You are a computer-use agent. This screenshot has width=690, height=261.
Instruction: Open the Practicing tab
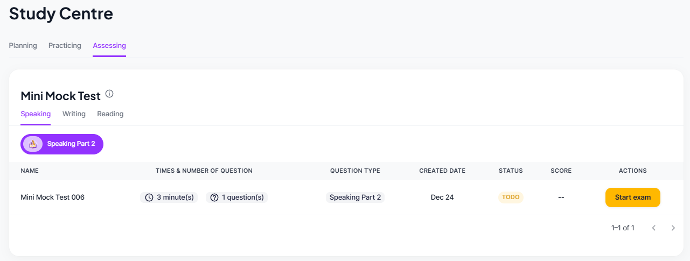click(x=65, y=46)
